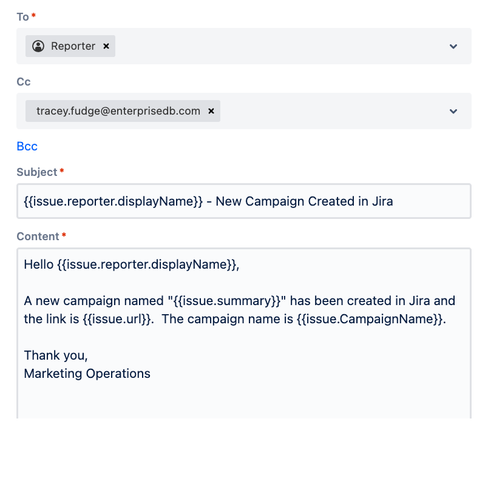Remove the Reporter recipient chip
The width and height of the screenshot is (488, 484).
[106, 46]
